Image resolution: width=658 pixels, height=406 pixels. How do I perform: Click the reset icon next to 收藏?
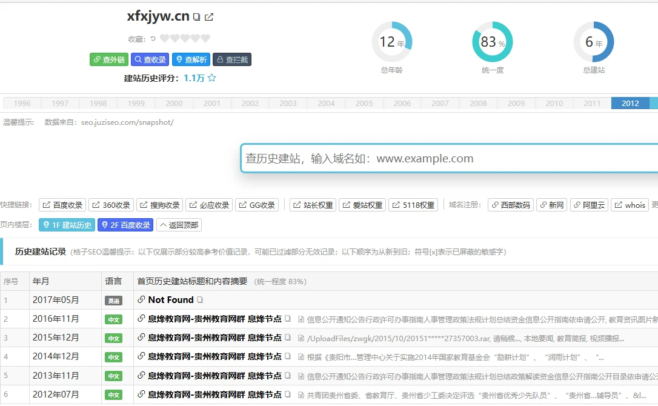click(153, 39)
